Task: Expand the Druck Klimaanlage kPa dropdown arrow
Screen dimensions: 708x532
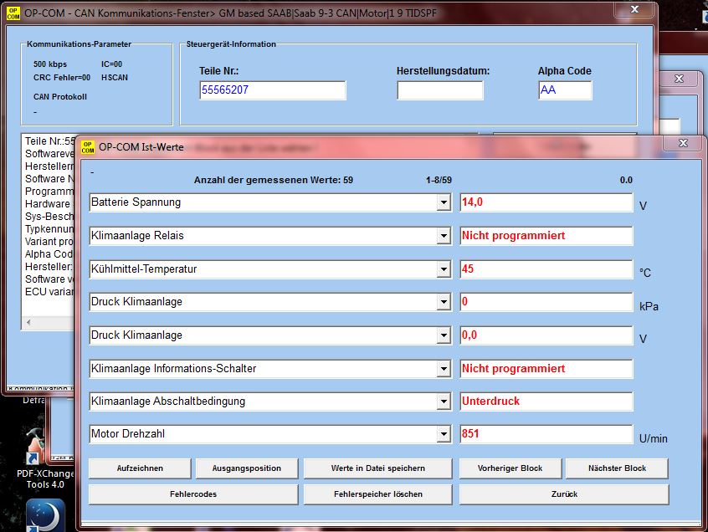Action: point(444,302)
